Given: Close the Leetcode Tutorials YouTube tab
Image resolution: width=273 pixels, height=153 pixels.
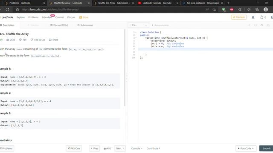Looking at the screenshot, I should click(x=177, y=3).
